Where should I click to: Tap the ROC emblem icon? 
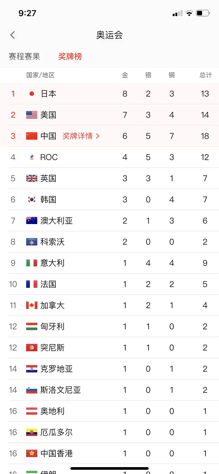[32, 157]
